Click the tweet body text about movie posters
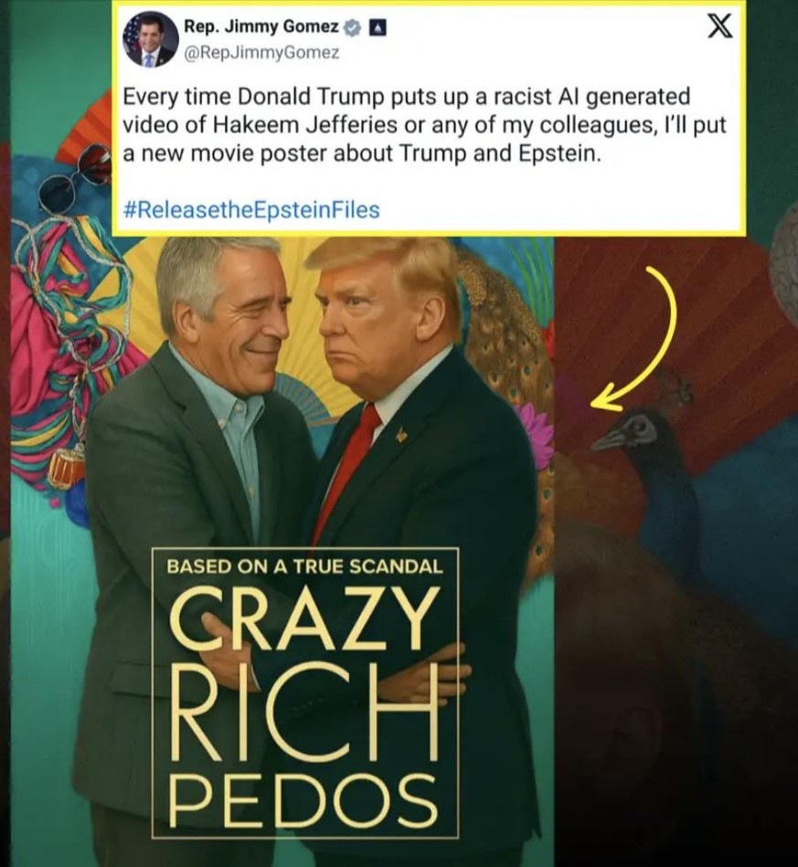The height and width of the screenshot is (867, 798). tap(424, 125)
